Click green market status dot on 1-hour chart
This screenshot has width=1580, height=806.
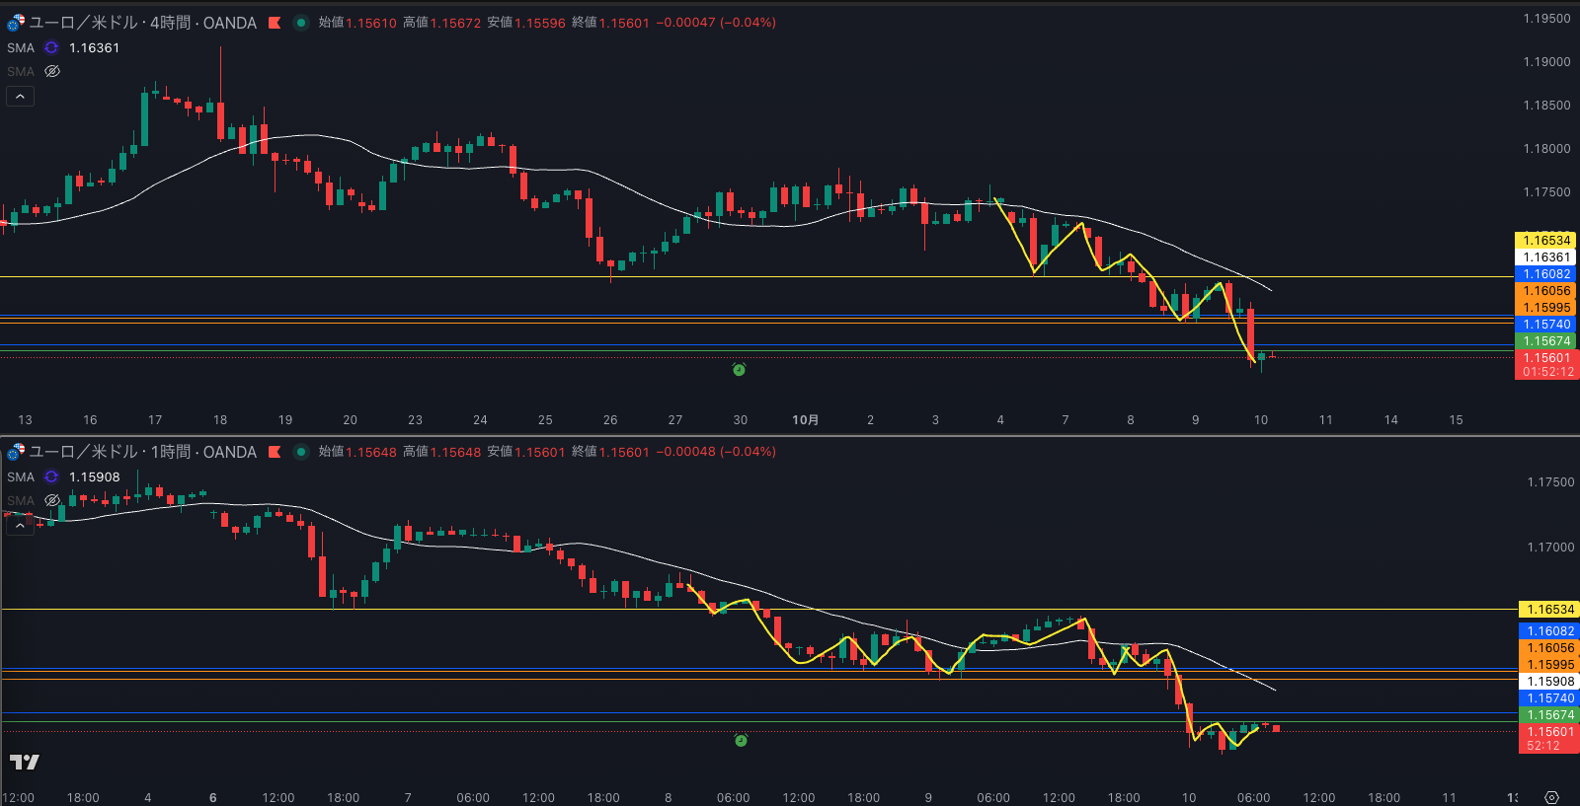(x=301, y=452)
